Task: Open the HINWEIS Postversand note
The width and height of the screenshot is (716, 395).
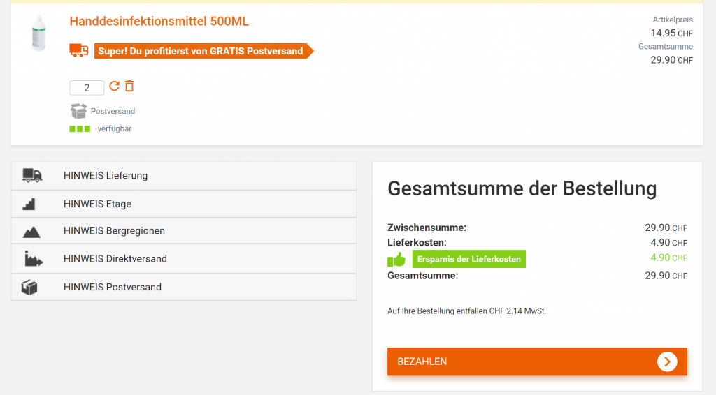Action: (x=112, y=287)
